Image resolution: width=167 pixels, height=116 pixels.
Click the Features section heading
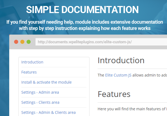pos(114,94)
